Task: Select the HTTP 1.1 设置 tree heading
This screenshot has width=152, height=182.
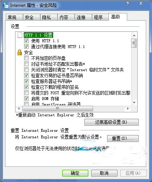Action: click(38, 35)
